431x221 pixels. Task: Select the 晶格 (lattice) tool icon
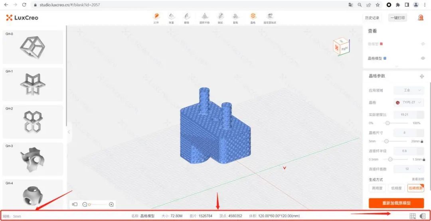click(x=253, y=17)
